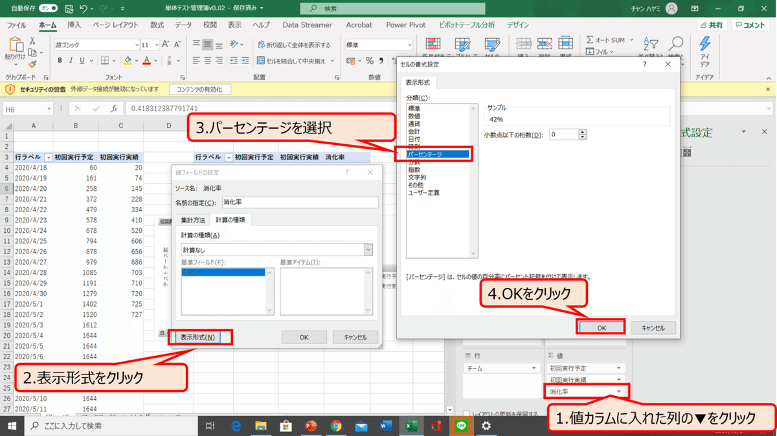The image size is (777, 436).
Task: Toggle Italic formatting
Action: (71, 61)
